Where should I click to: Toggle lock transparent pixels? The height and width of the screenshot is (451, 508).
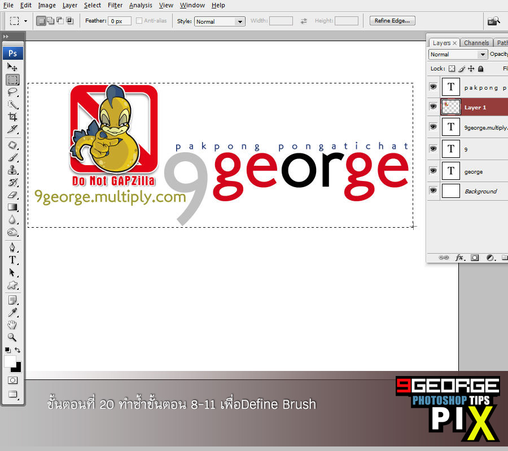click(452, 69)
